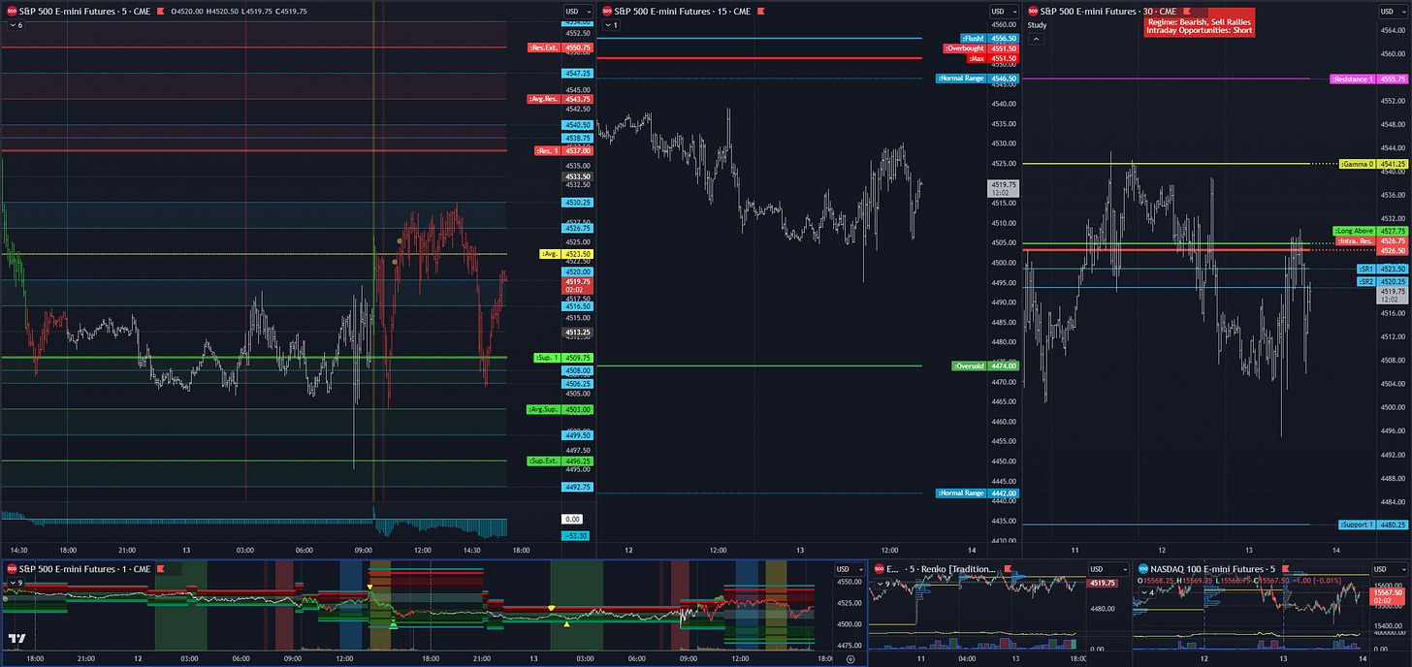Click the red flag on the 30-minute chart title

point(1188,11)
